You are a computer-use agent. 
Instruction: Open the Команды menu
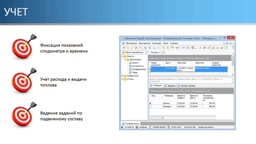pos(156,43)
